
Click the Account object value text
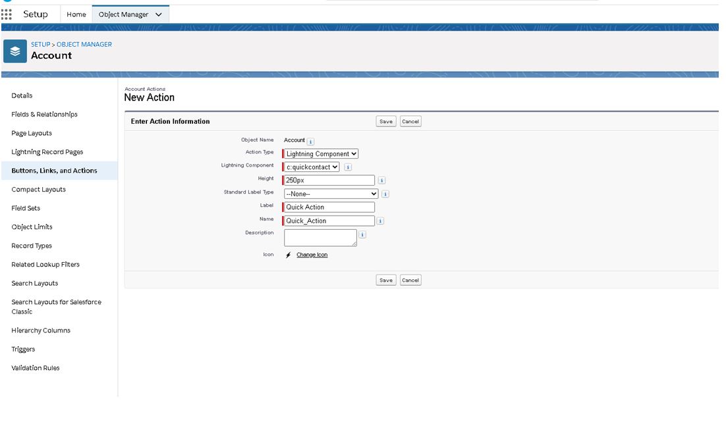[x=294, y=140]
